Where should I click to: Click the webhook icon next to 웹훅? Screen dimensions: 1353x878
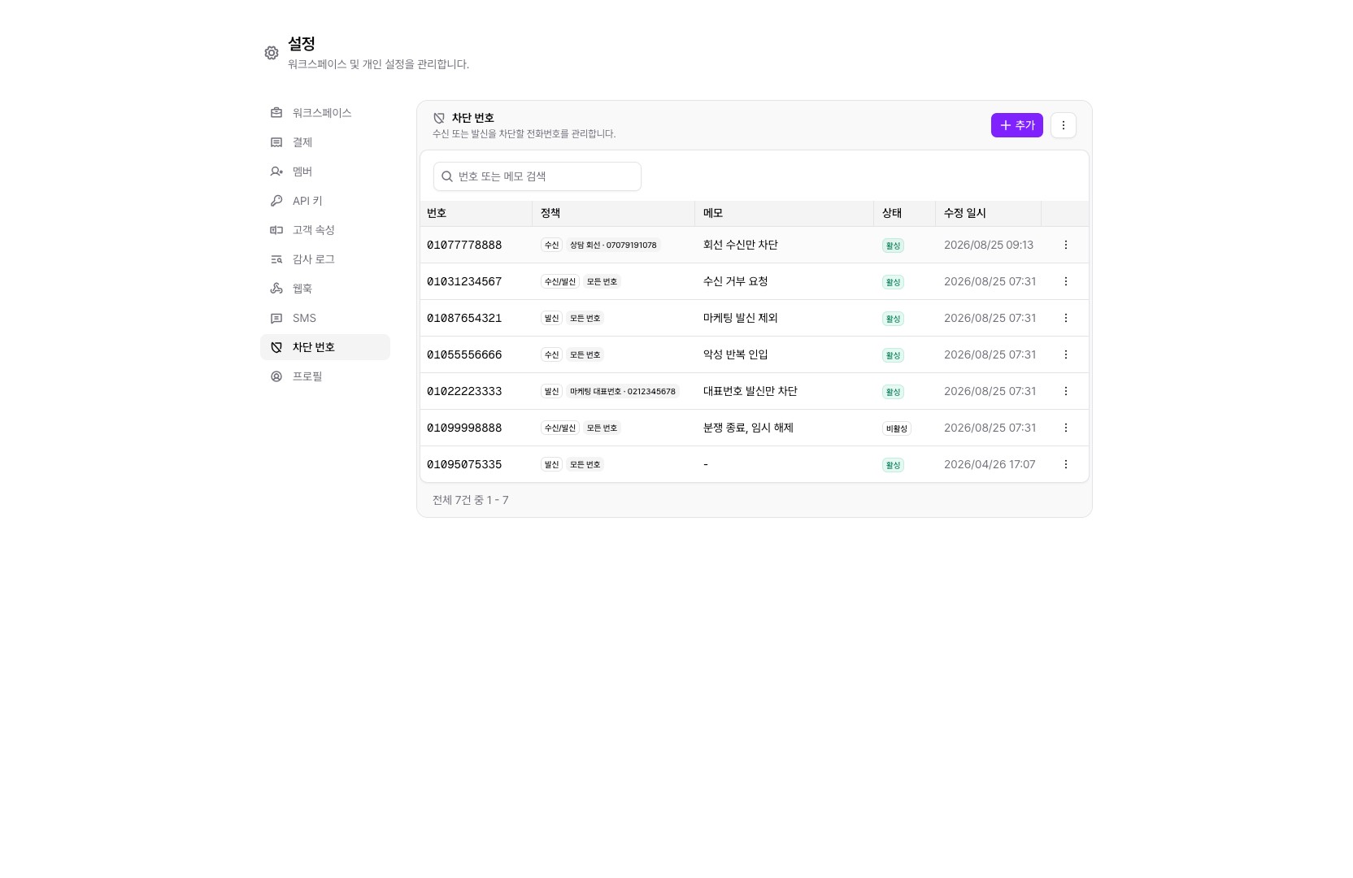click(x=276, y=289)
